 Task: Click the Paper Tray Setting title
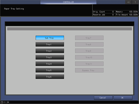(x=14, y=9)
